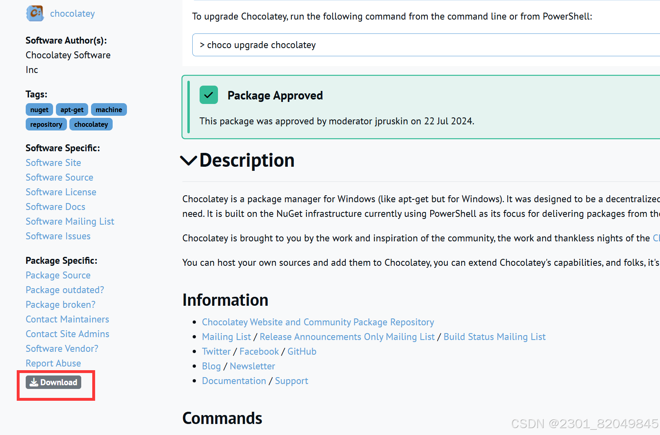This screenshot has height=435, width=660.
Task: Open the Report Abuse link
Action: point(53,363)
